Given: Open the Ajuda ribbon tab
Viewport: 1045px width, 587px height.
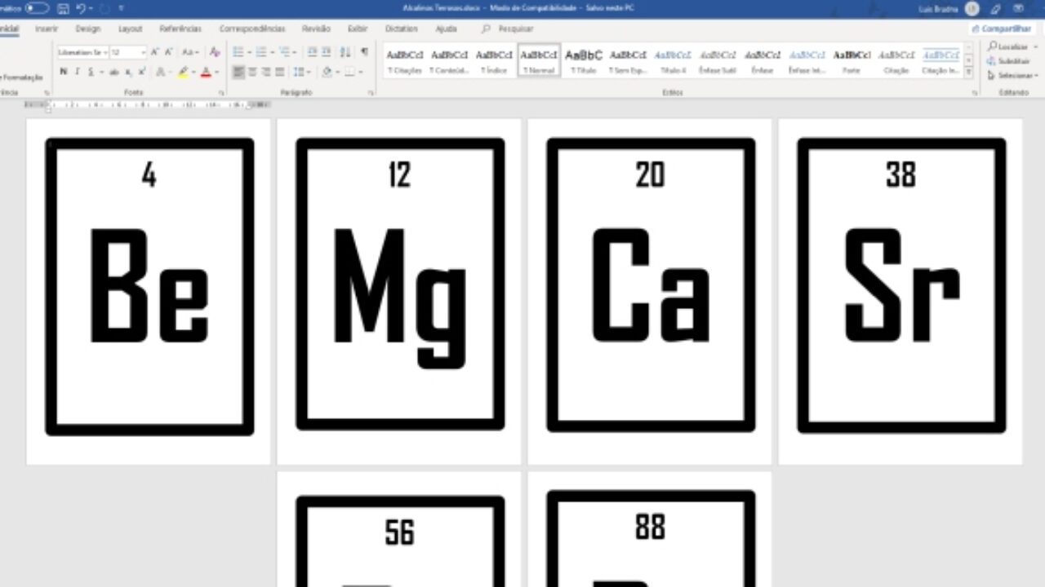Looking at the screenshot, I should (x=446, y=29).
